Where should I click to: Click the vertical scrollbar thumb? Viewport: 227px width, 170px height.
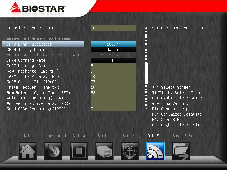coord(146,74)
